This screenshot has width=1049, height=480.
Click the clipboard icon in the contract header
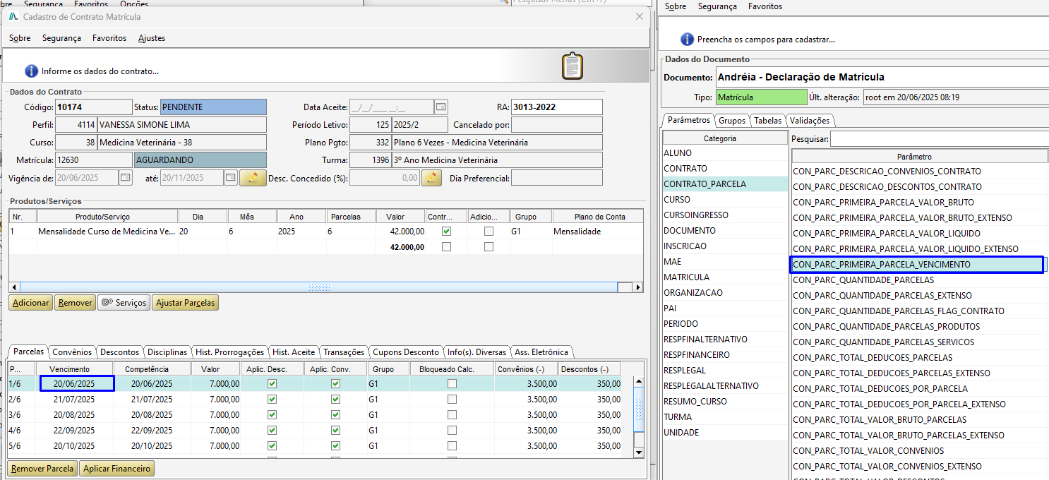pos(573,66)
